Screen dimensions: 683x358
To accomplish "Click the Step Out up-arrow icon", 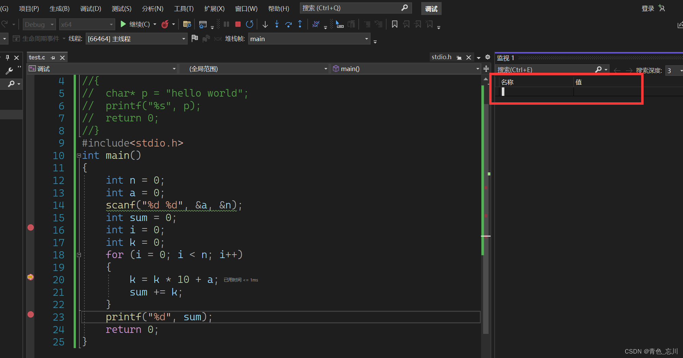I will point(300,24).
